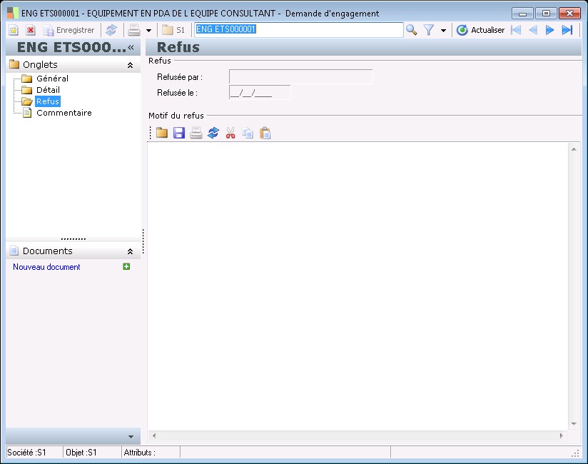
Task: Click the bottom left panel dropdown arrow
Action: [131, 437]
